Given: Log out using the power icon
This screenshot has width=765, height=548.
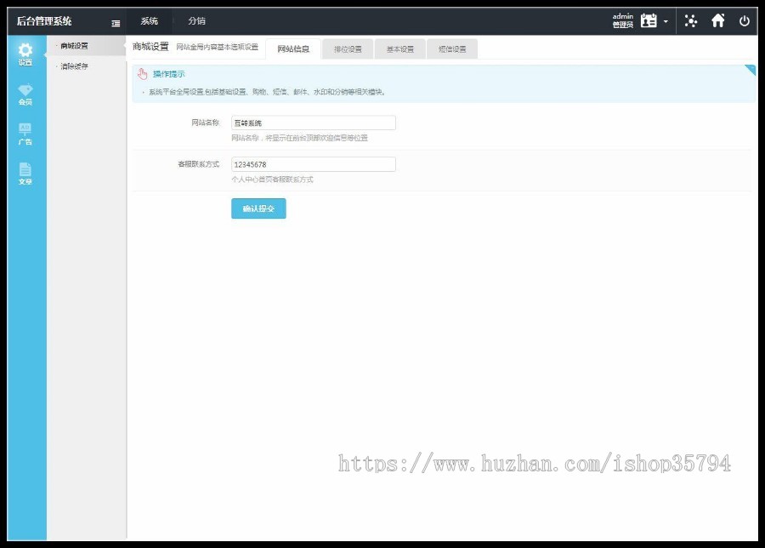Looking at the screenshot, I should pos(744,21).
